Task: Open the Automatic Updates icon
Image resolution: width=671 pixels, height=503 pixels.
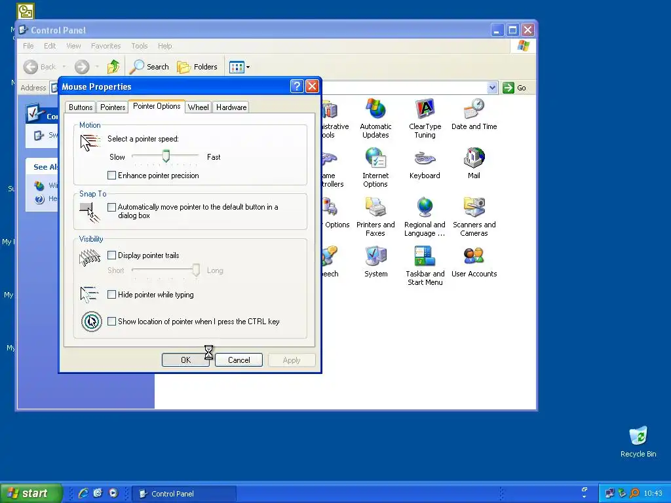Action: [375, 119]
